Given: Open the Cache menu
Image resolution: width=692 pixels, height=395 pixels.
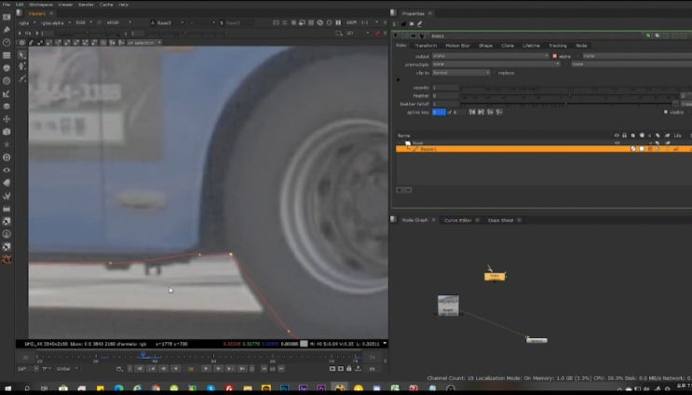Looking at the screenshot, I should coord(104,5).
